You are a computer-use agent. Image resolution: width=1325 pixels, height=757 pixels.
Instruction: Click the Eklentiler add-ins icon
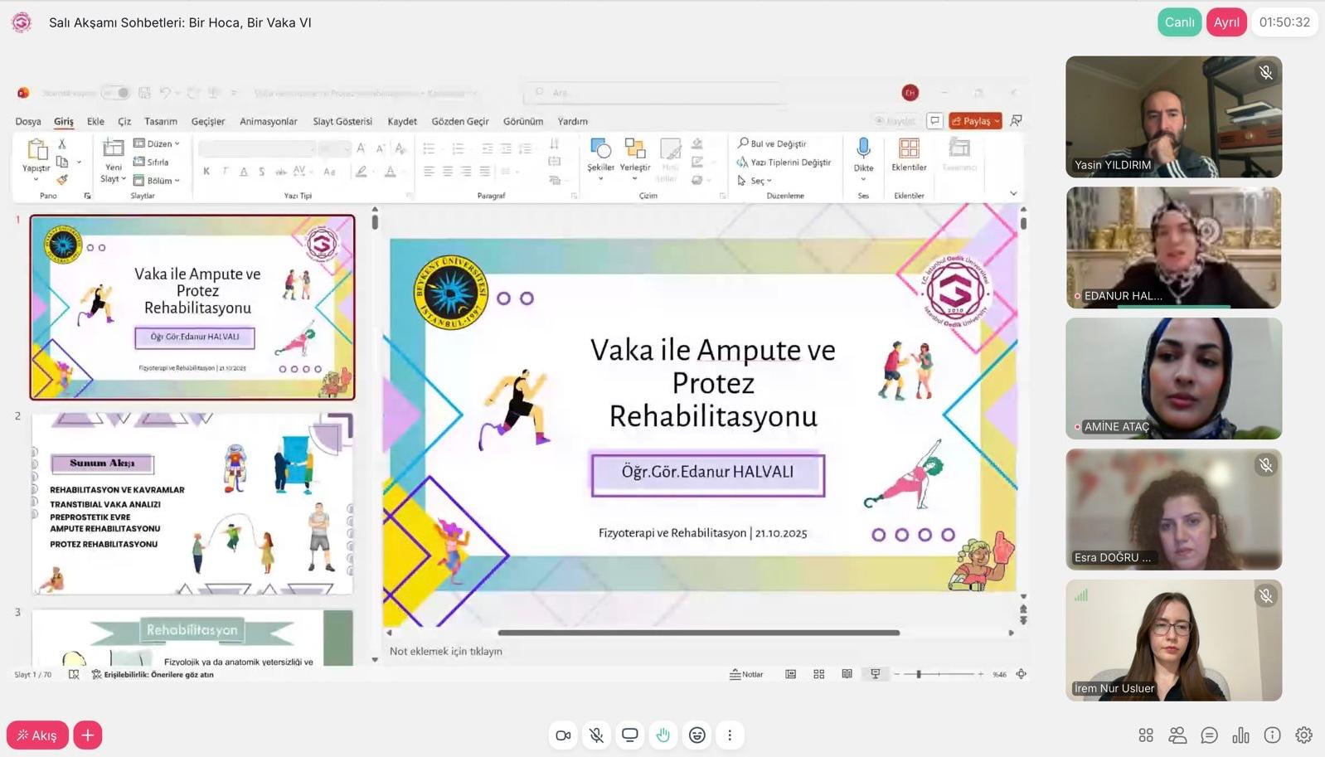909,149
